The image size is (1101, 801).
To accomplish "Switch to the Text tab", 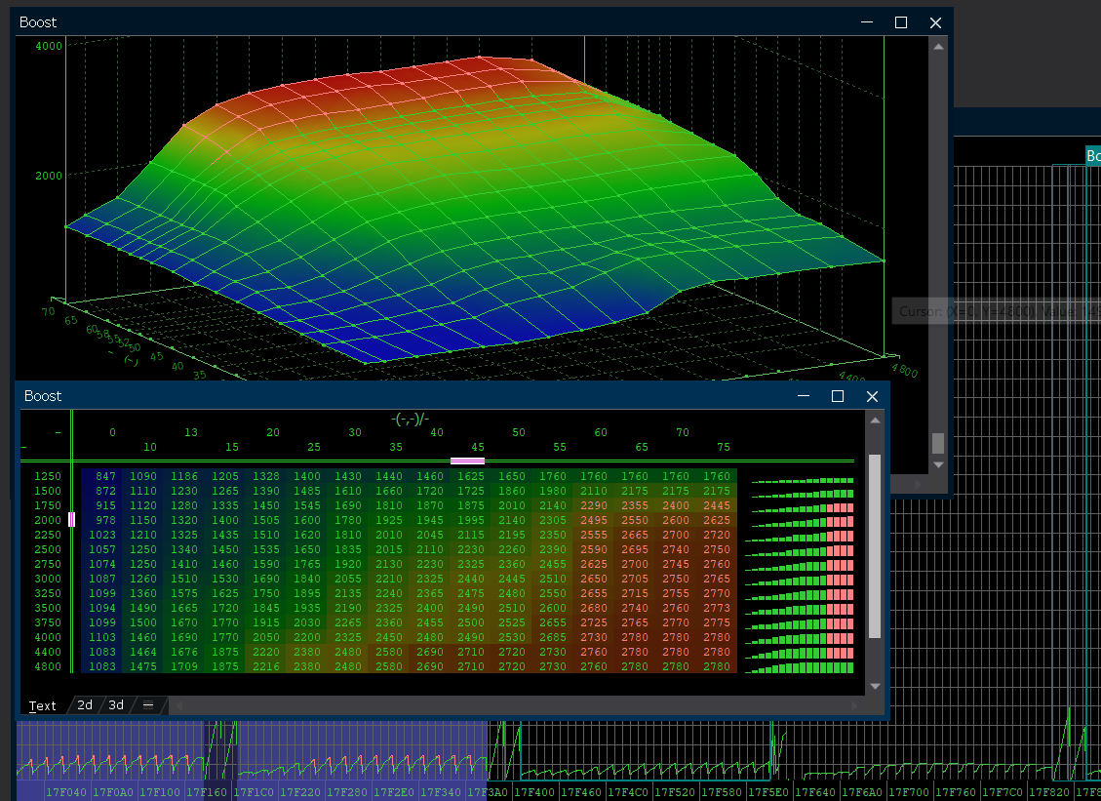I will tap(43, 705).
